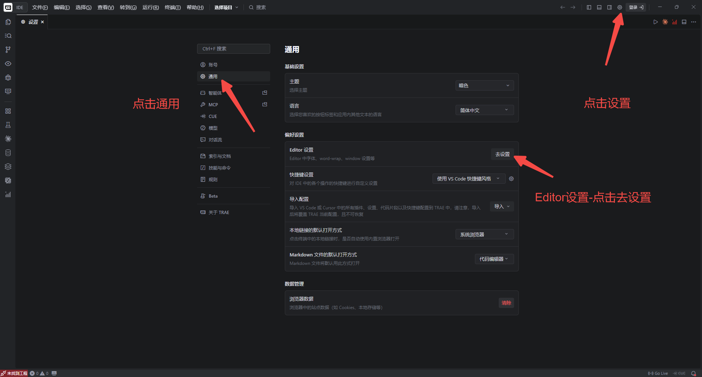This screenshot has height=377, width=702.
Task: Open the 编辑(E) menu
Action: click(x=62, y=7)
